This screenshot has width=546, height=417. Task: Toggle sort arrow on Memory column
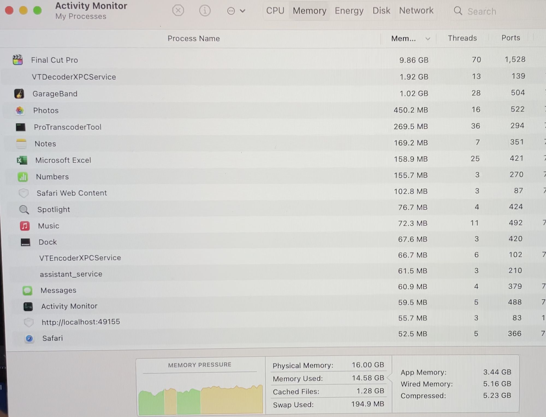[x=428, y=39]
